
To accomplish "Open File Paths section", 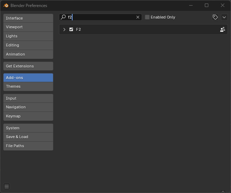I will tap(28, 146).
